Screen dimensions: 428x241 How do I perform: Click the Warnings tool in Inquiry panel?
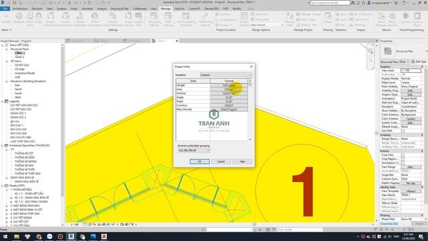coord(358,25)
